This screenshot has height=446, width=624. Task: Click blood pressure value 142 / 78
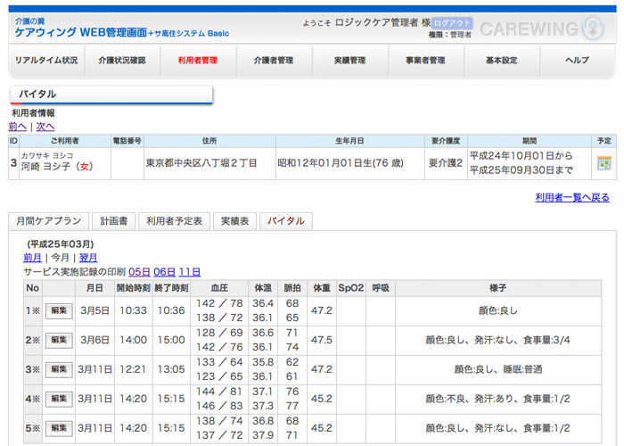[219, 303]
